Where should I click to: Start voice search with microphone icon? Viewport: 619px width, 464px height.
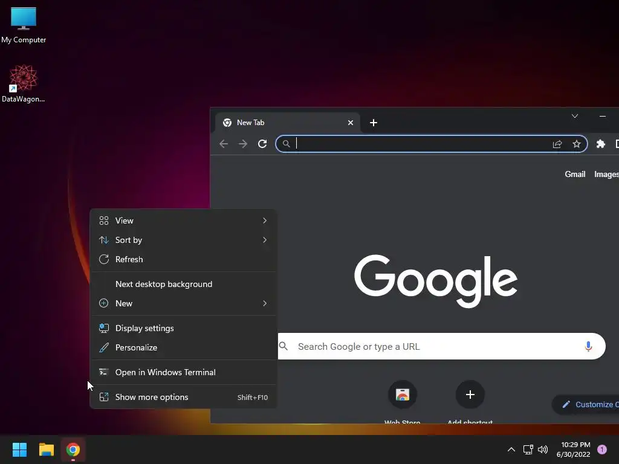(x=588, y=346)
